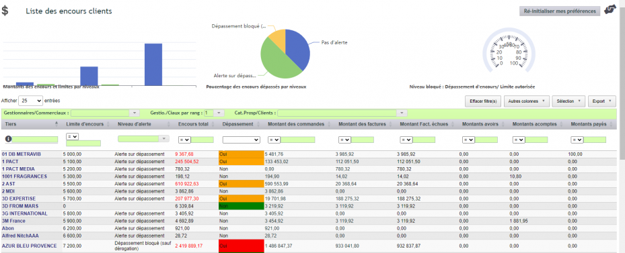Open the AZUR BLEU PROVENCE tiers link
The height and width of the screenshot is (253, 625).
[x=30, y=246]
